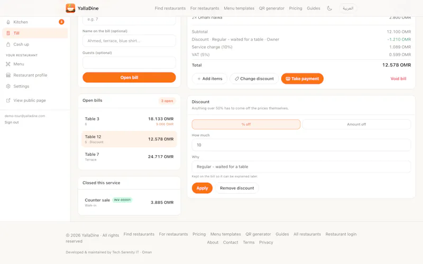The width and height of the screenshot is (423, 264).
Task: Click the YallaDine logo icon
Action: (x=70, y=8)
